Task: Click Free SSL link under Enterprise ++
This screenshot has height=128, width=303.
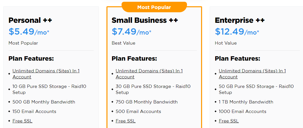Action: point(229,121)
